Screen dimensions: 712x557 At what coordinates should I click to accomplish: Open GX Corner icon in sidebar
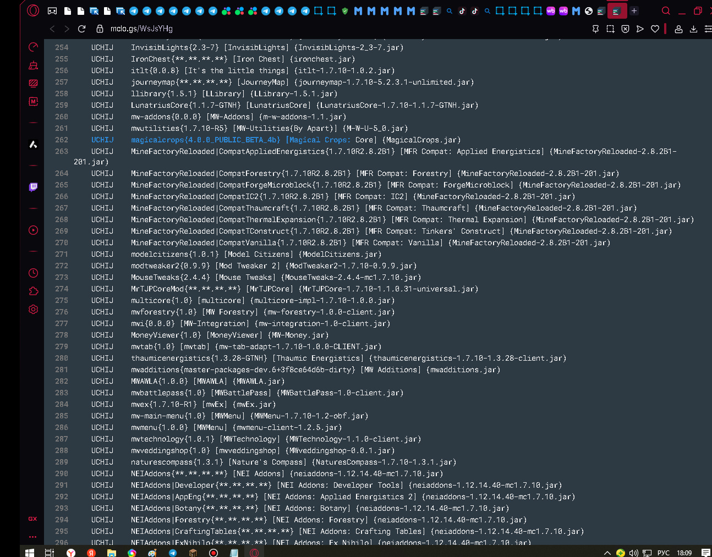pyautogui.click(x=33, y=519)
